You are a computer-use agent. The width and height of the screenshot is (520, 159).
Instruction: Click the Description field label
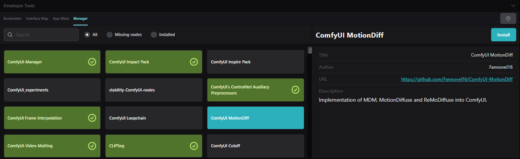pyautogui.click(x=331, y=91)
